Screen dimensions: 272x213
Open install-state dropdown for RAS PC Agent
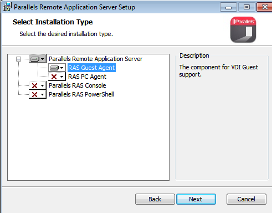(x=57, y=77)
